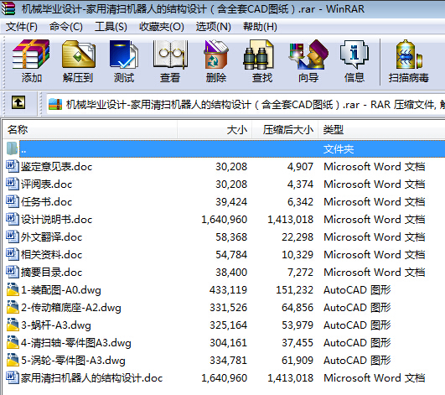Screen dimensions: 445x395
Task: Click size value 54,784 of 相关资料.doc
Action: click(x=231, y=255)
